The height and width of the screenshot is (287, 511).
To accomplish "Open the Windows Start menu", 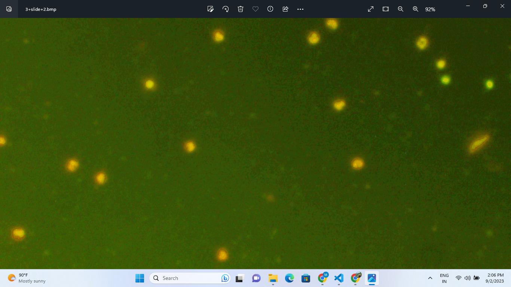I will (x=140, y=278).
